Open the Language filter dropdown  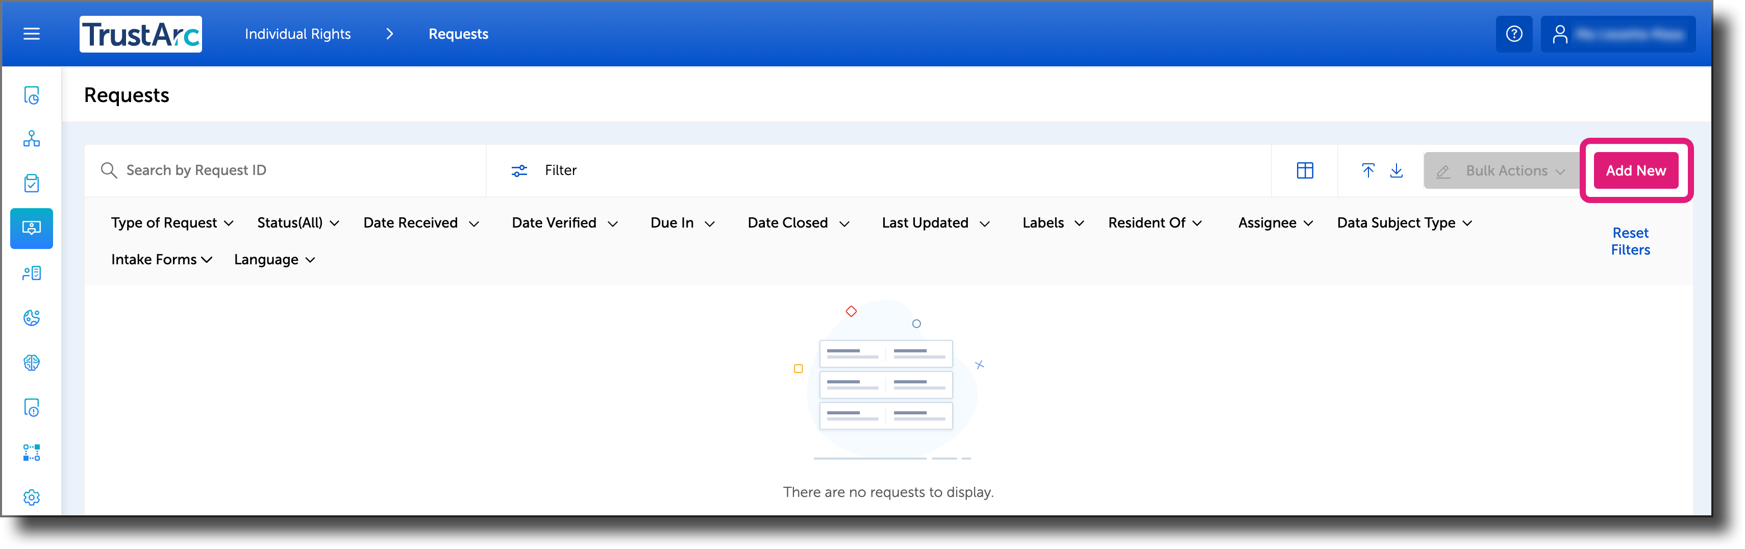point(273,259)
